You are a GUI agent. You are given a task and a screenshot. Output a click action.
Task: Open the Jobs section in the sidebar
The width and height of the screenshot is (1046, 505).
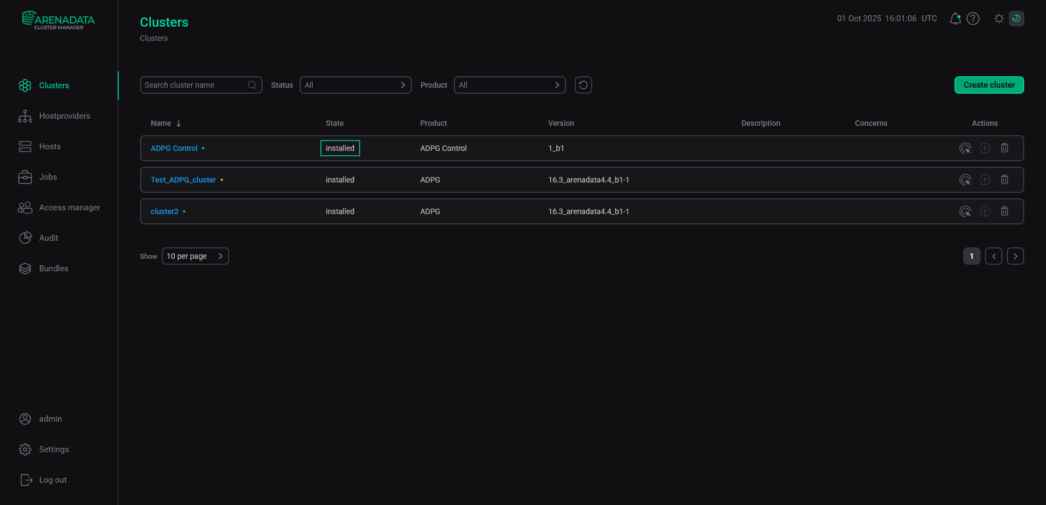(x=48, y=177)
